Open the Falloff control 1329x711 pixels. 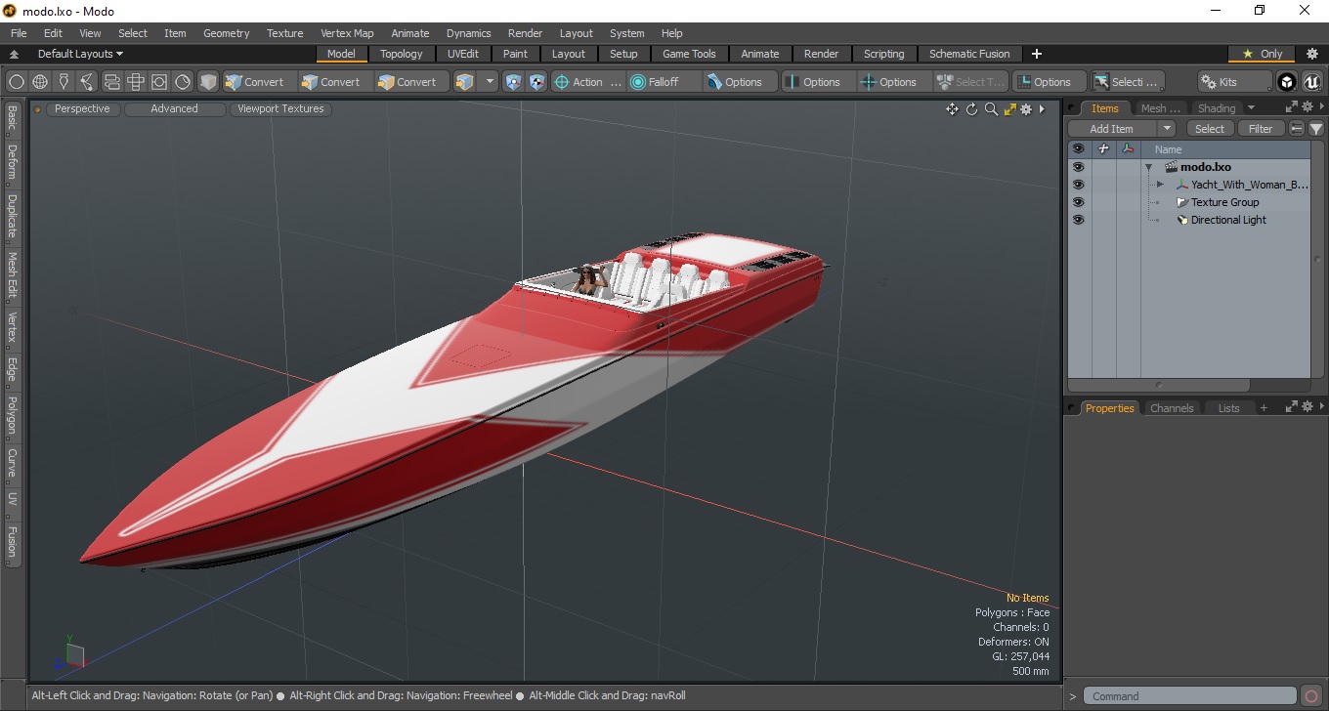(664, 82)
